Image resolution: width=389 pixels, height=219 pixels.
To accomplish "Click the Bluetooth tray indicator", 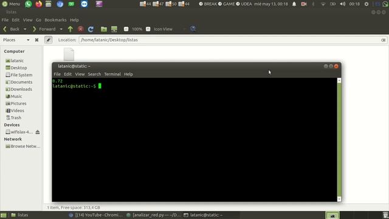I will coord(314,4).
